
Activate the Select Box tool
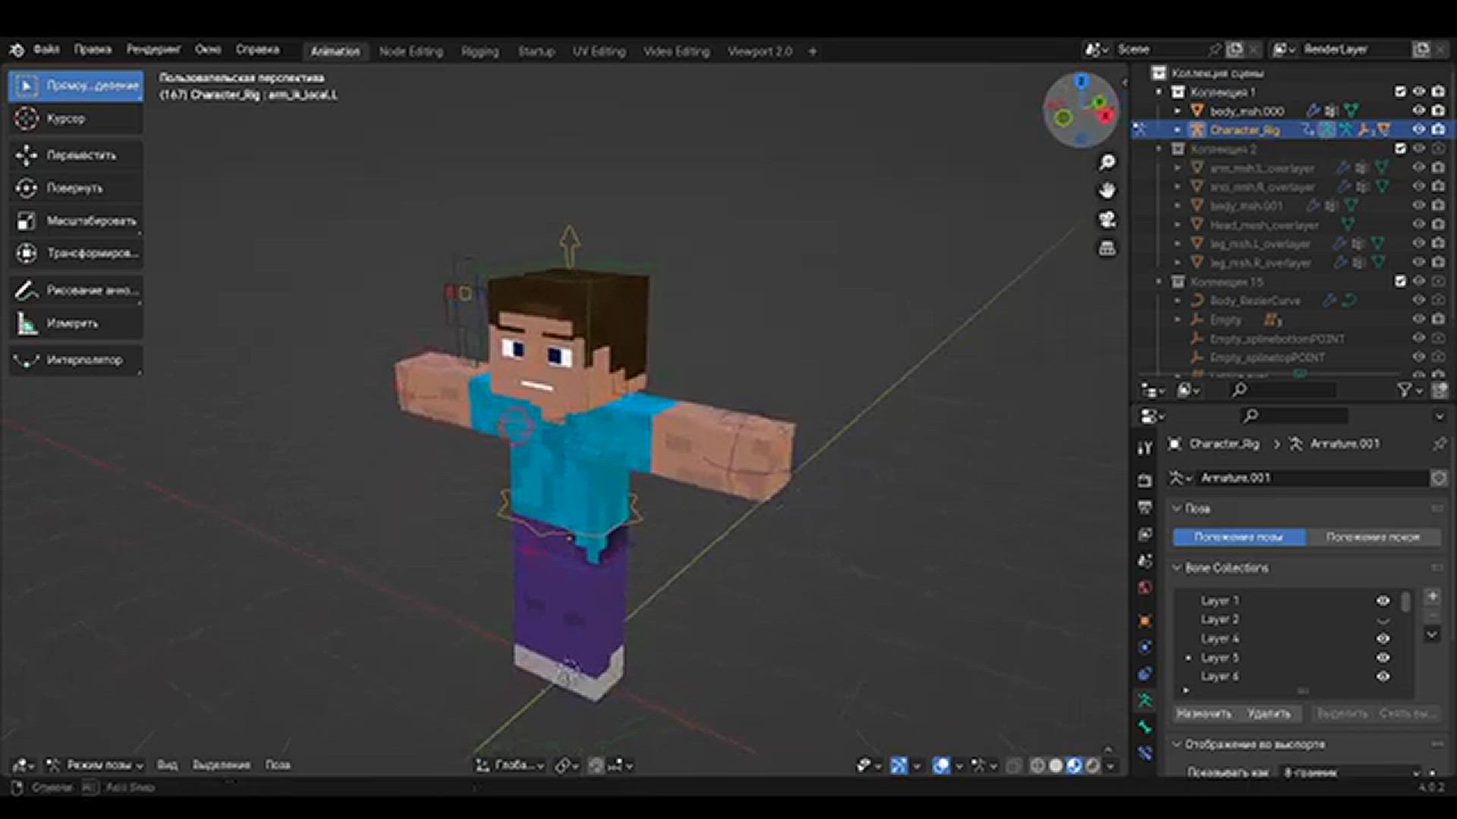76,86
